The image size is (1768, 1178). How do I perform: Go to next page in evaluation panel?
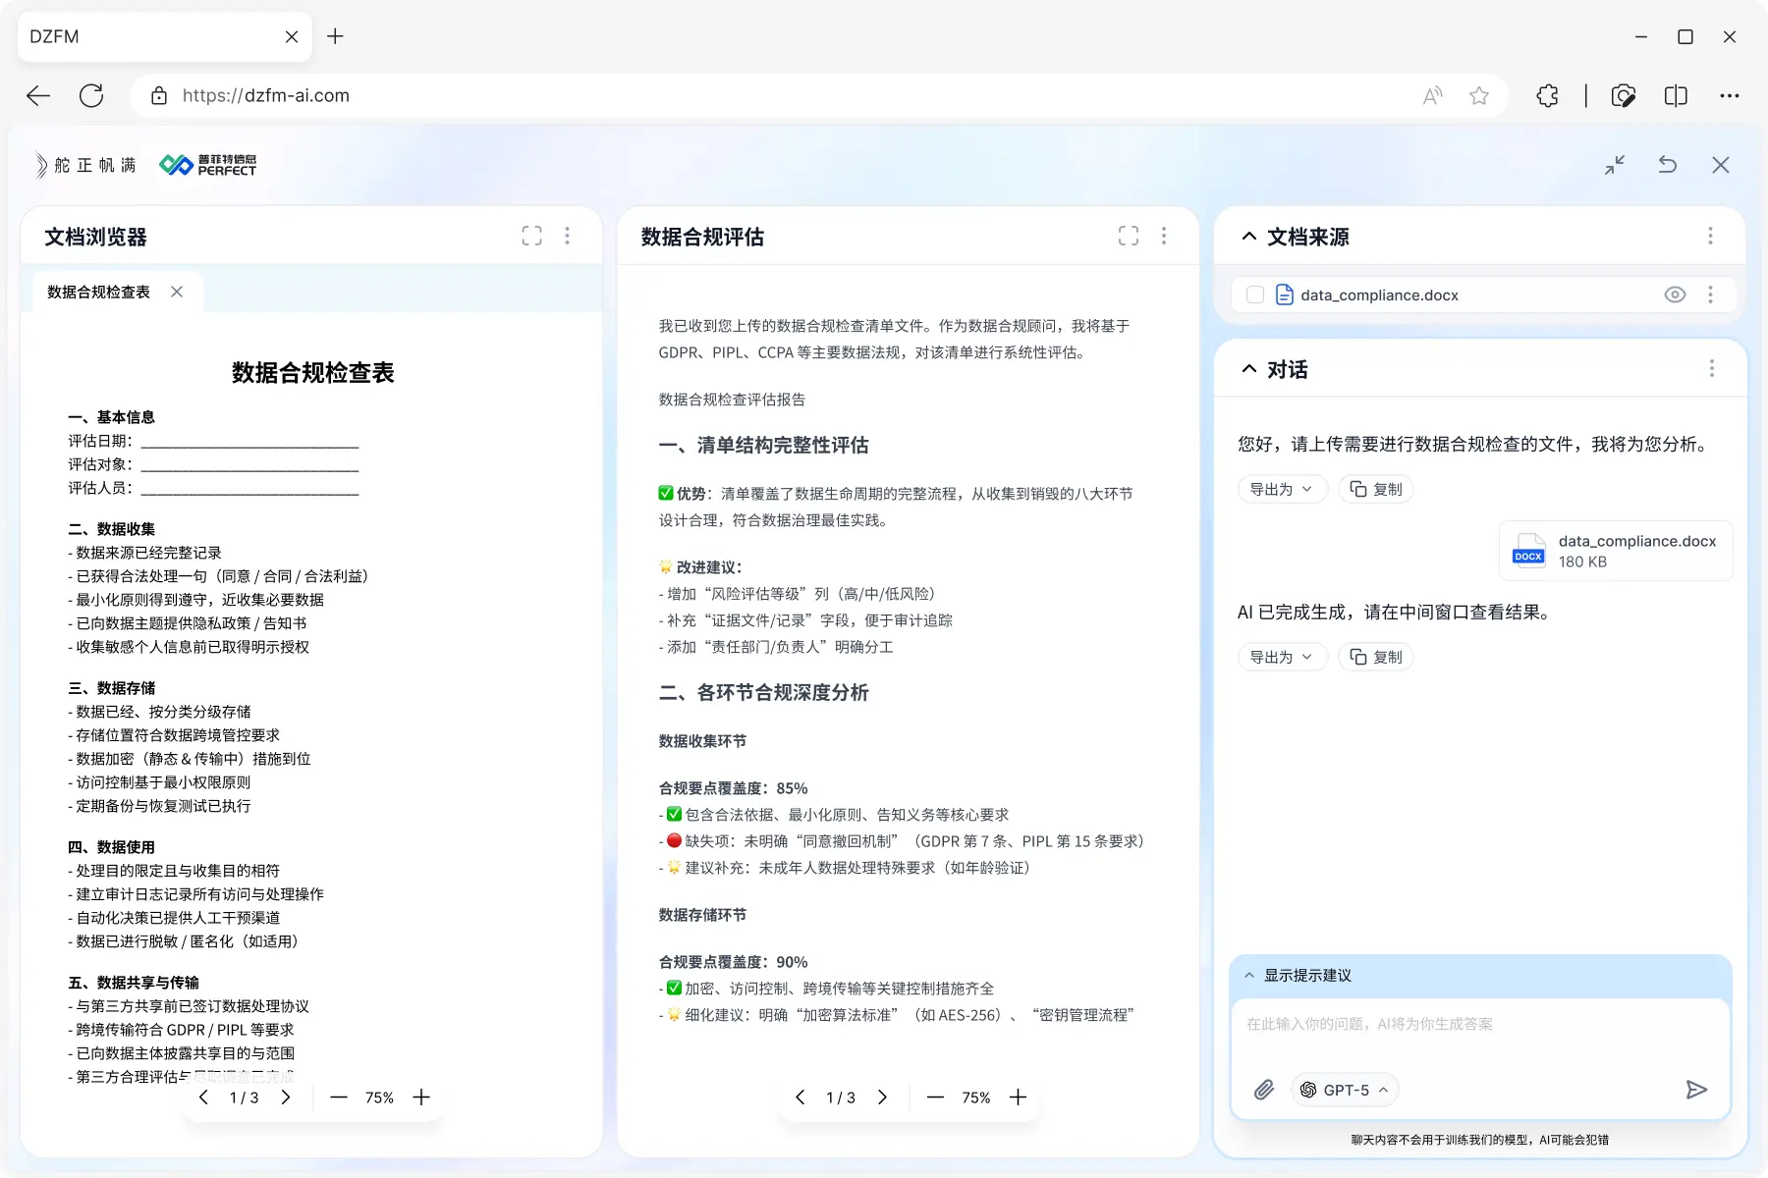(882, 1098)
